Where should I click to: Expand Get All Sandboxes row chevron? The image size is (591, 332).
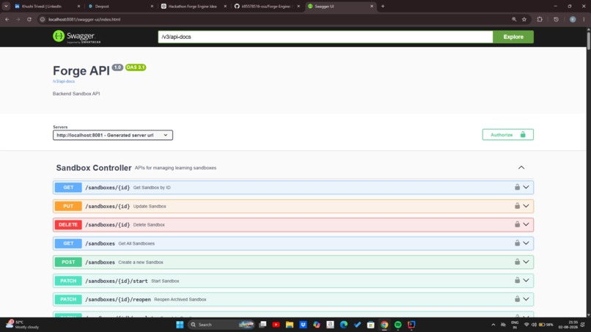tap(526, 243)
